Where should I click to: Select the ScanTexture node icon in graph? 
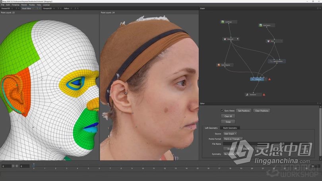(x=261, y=25)
